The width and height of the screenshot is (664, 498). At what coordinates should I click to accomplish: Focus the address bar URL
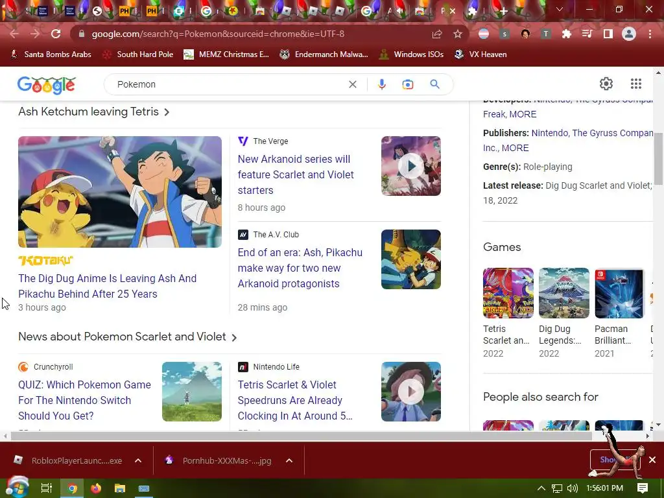click(218, 34)
